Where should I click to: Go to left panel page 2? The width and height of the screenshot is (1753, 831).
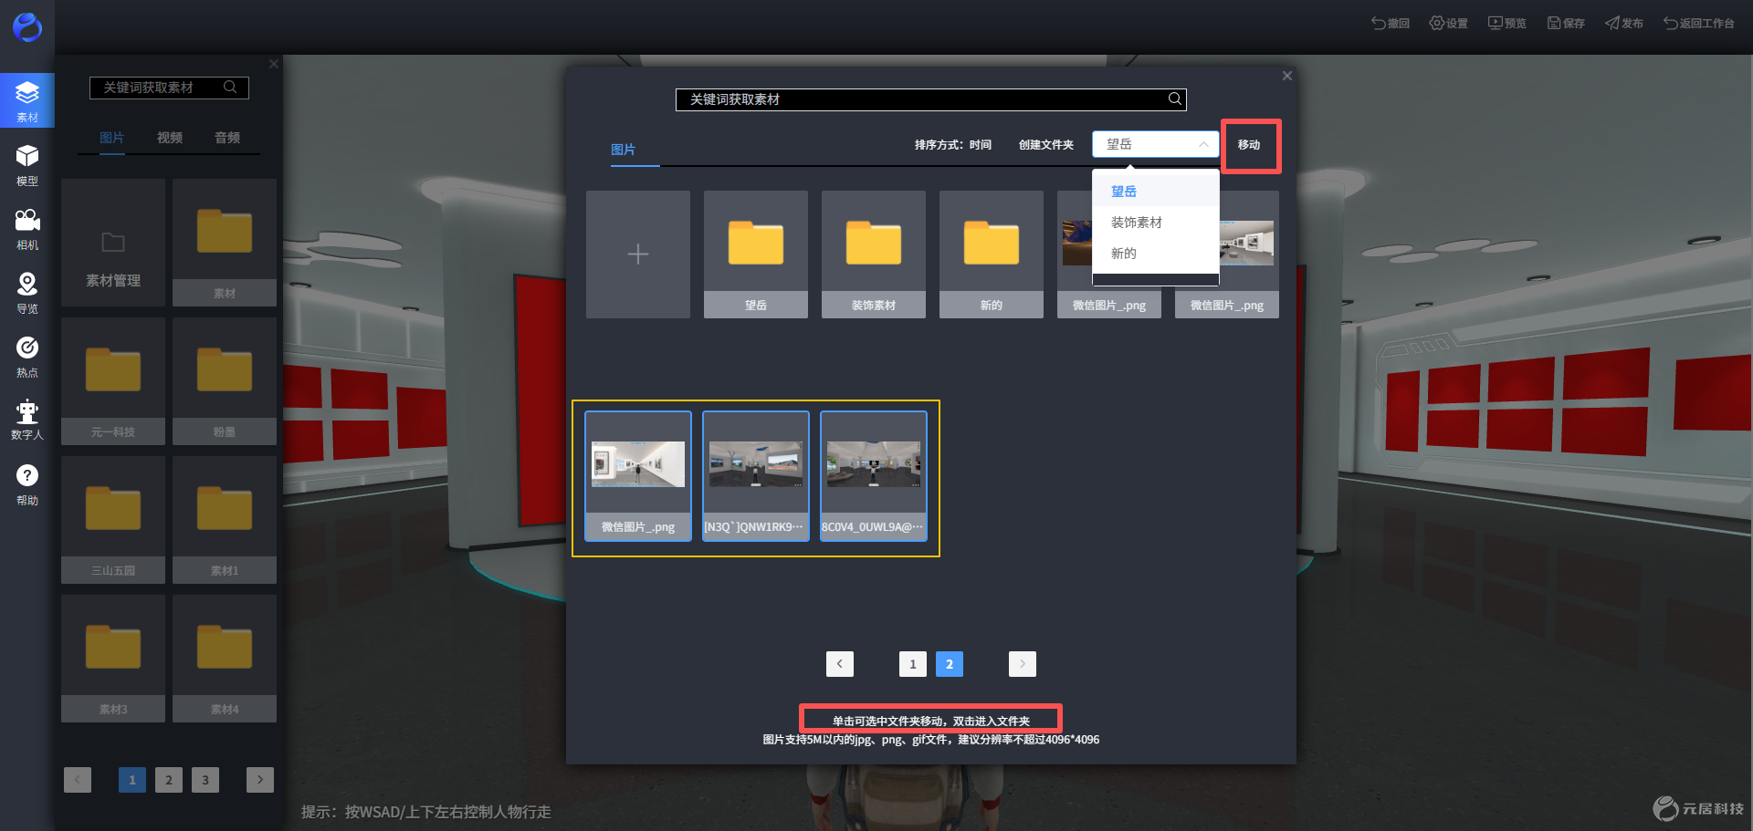169,780
